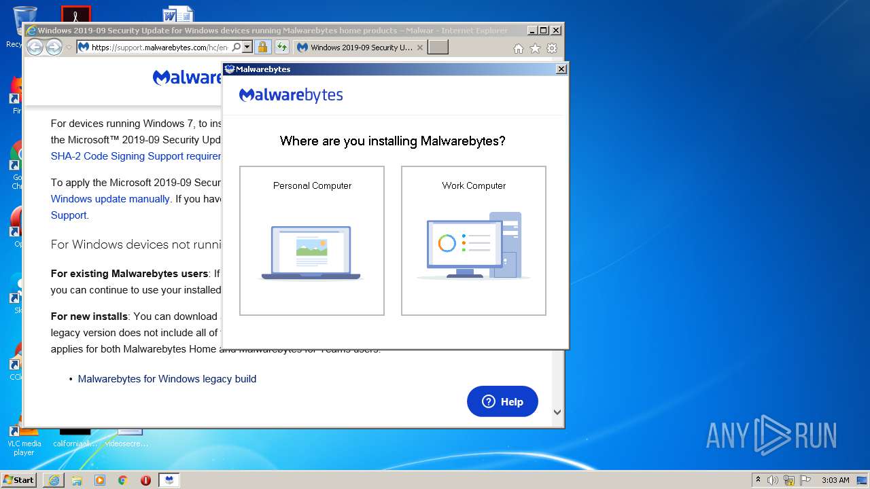Click the system clock showing 3:03 AM

pyautogui.click(x=835, y=480)
